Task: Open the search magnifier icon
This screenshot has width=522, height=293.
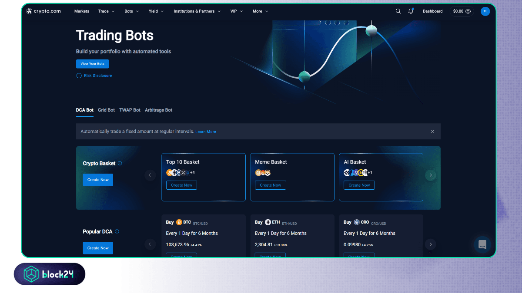Action: [398, 11]
